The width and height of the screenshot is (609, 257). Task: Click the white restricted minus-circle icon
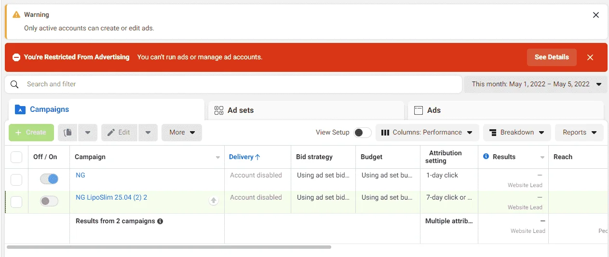(16, 57)
